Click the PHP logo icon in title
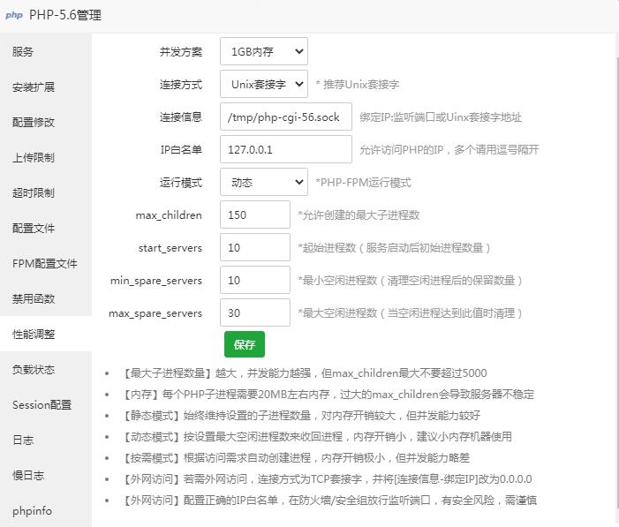 (14, 15)
